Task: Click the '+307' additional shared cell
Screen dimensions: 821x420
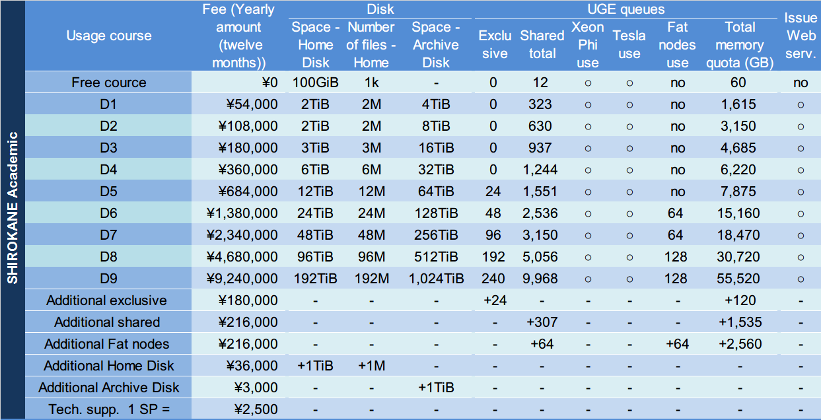Action: (542, 322)
